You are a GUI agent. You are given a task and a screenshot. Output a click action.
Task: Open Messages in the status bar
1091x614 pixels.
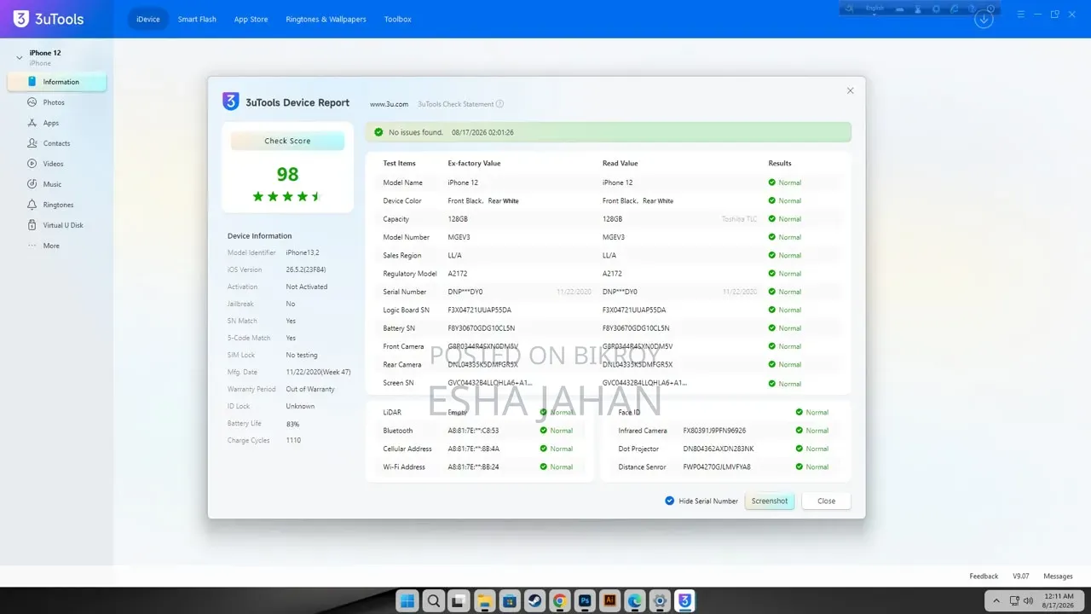1058,576
